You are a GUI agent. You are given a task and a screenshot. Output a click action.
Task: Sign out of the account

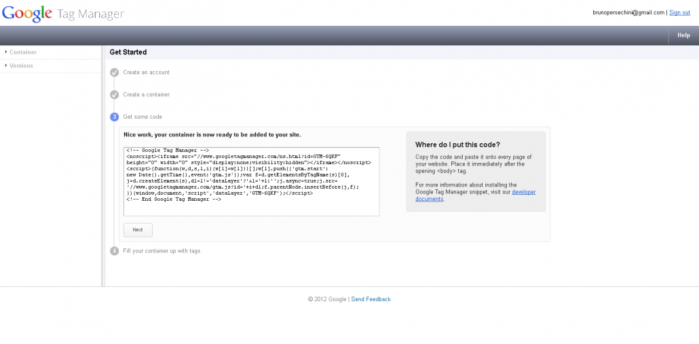[x=679, y=12]
